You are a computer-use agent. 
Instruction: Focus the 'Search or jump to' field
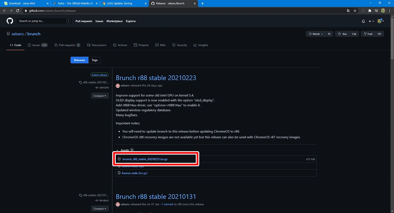click(x=44, y=21)
